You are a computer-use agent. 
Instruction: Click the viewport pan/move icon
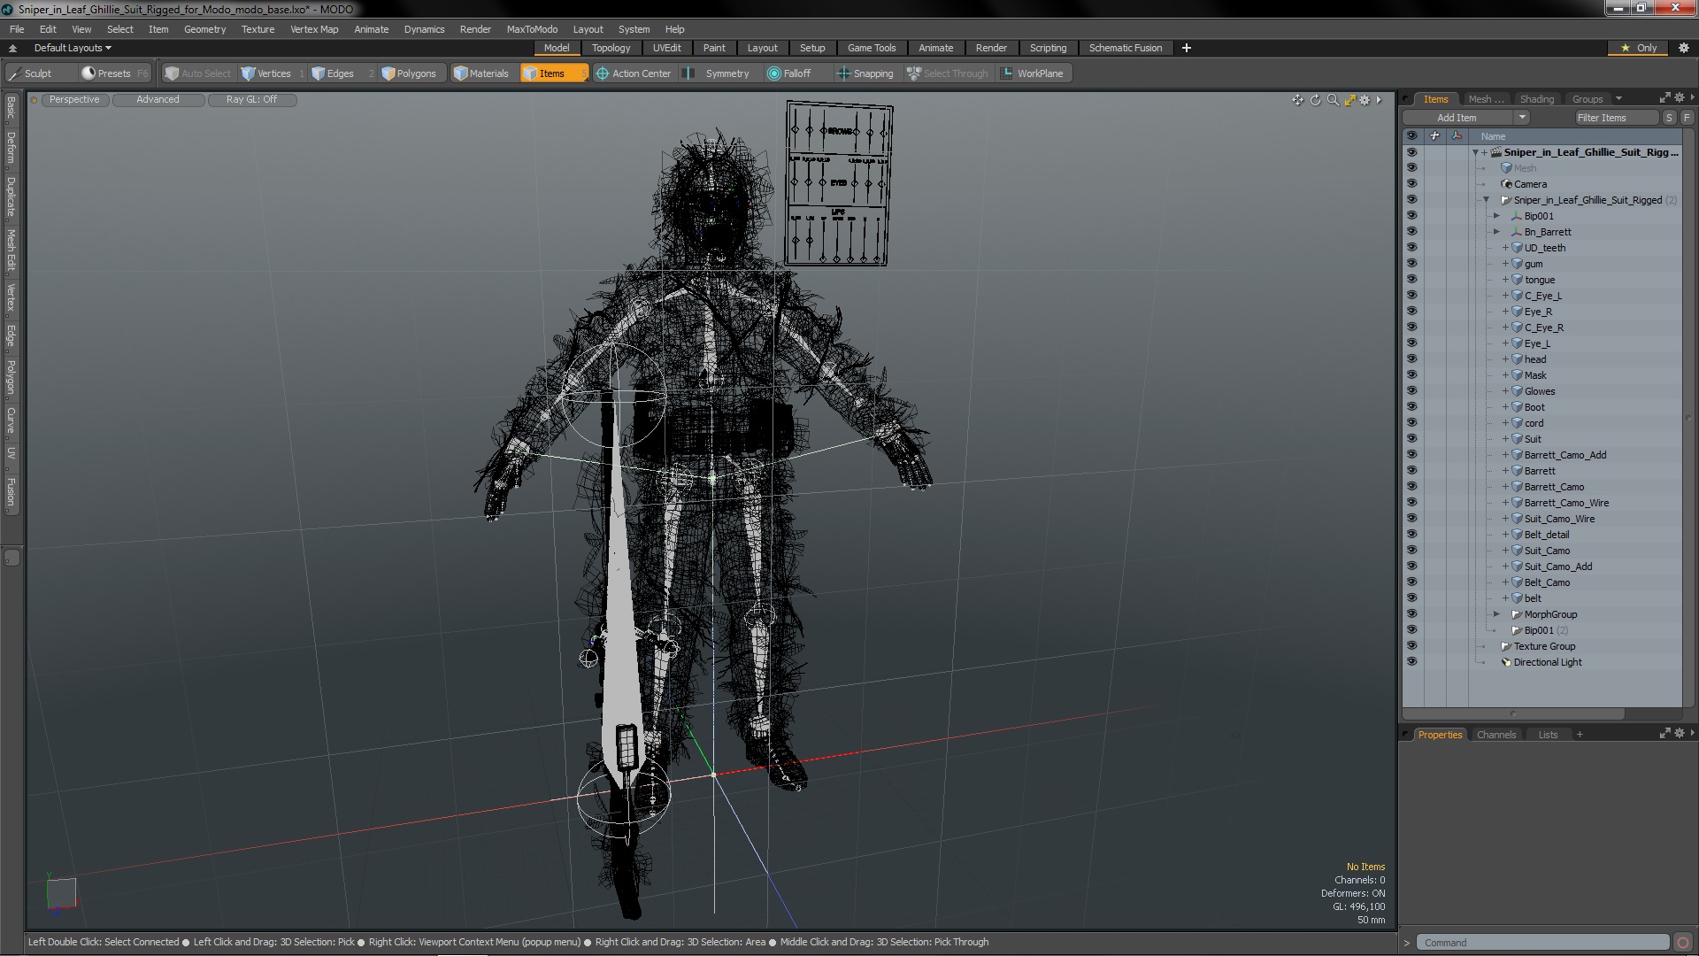tap(1297, 100)
